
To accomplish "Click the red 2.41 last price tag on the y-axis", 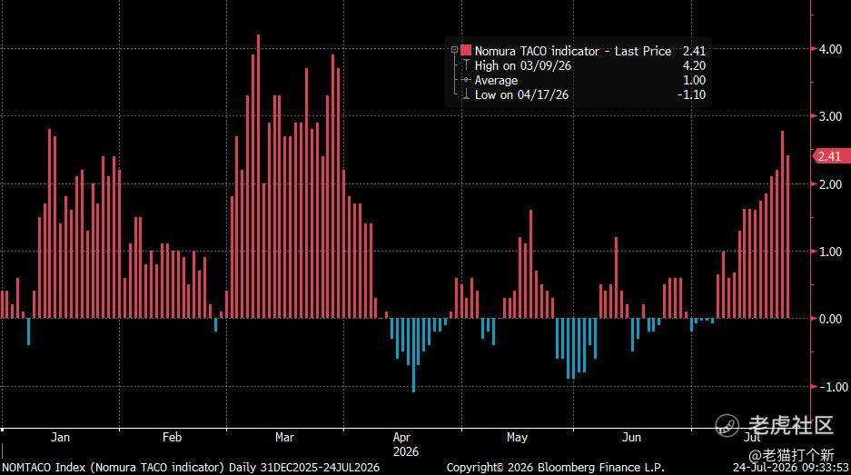I will pos(831,156).
